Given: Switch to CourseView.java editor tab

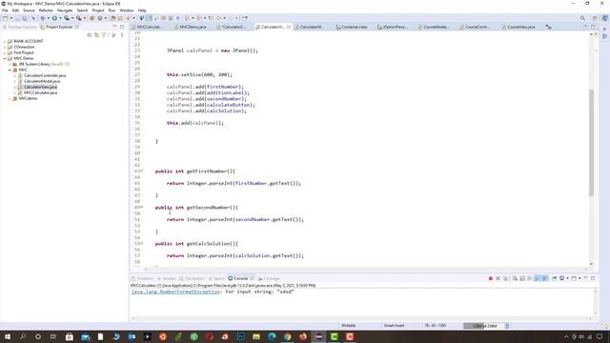Looking at the screenshot, I should click(x=521, y=27).
